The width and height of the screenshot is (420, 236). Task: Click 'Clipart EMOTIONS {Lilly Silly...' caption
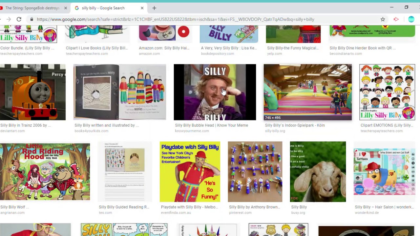point(387,125)
